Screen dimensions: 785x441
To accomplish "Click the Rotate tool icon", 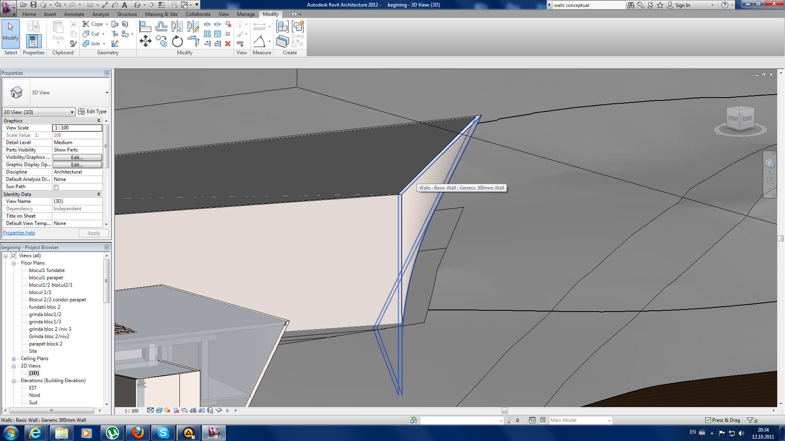I will (x=177, y=41).
